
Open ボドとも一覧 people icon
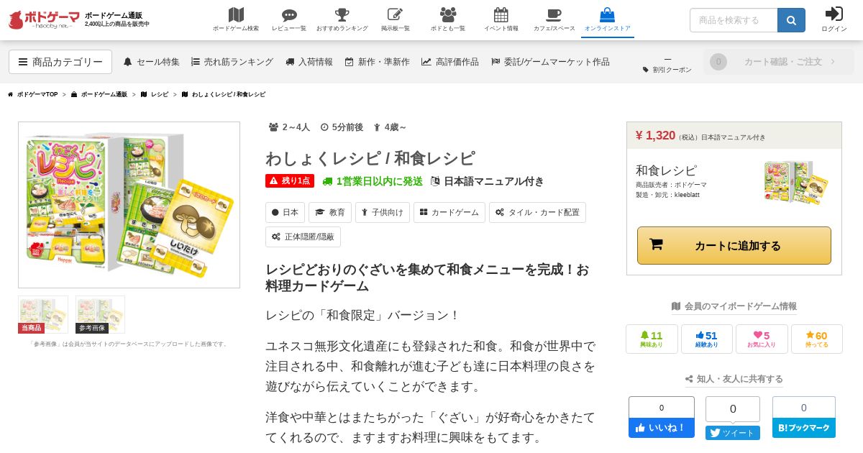448,19
